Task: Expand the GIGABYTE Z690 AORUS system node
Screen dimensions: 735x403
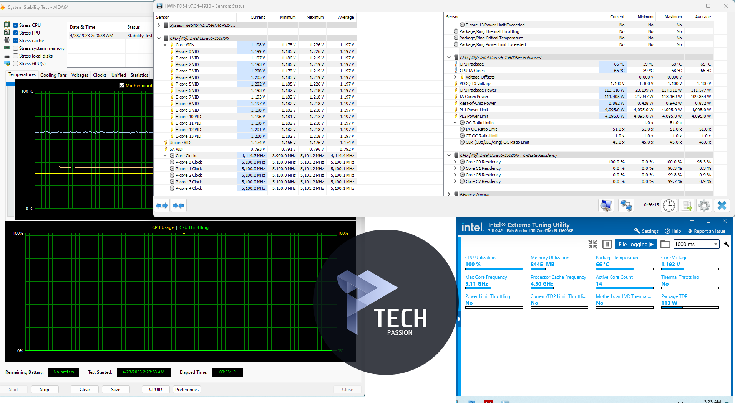Action: point(159,25)
